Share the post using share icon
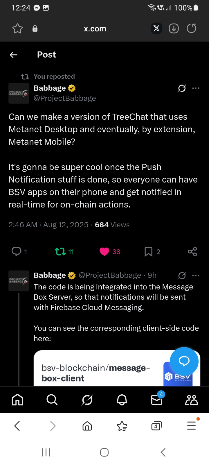Image resolution: width=209 pixels, height=465 pixels. click(x=192, y=251)
